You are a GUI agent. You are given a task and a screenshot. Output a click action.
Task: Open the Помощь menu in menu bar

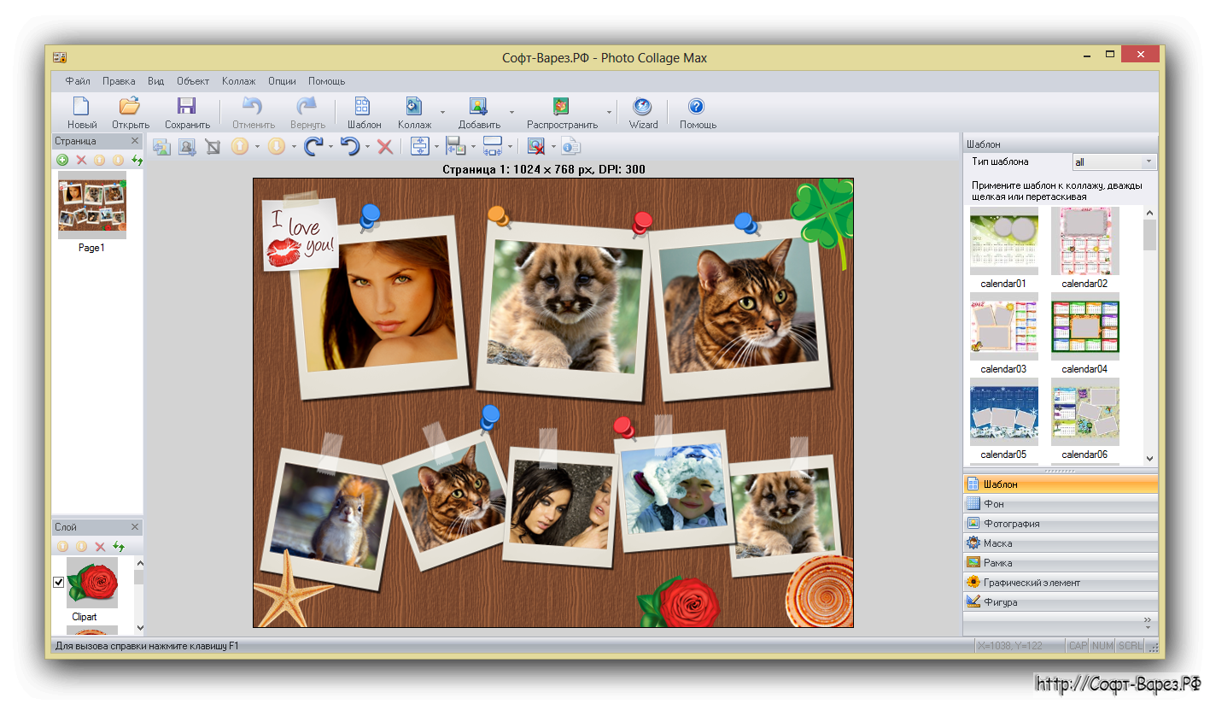pos(326,81)
